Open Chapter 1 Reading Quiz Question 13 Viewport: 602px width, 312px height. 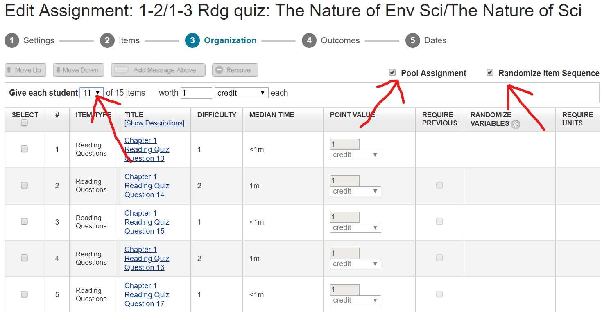[147, 149]
